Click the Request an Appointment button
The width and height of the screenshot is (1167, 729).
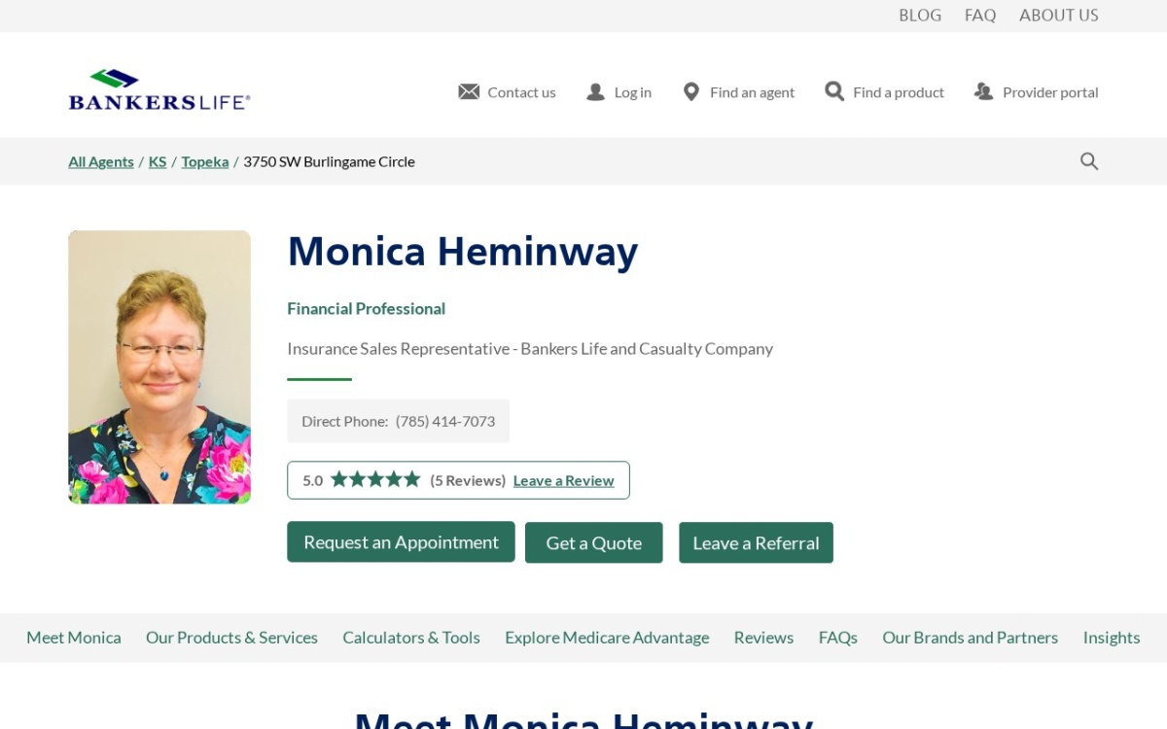click(x=401, y=541)
